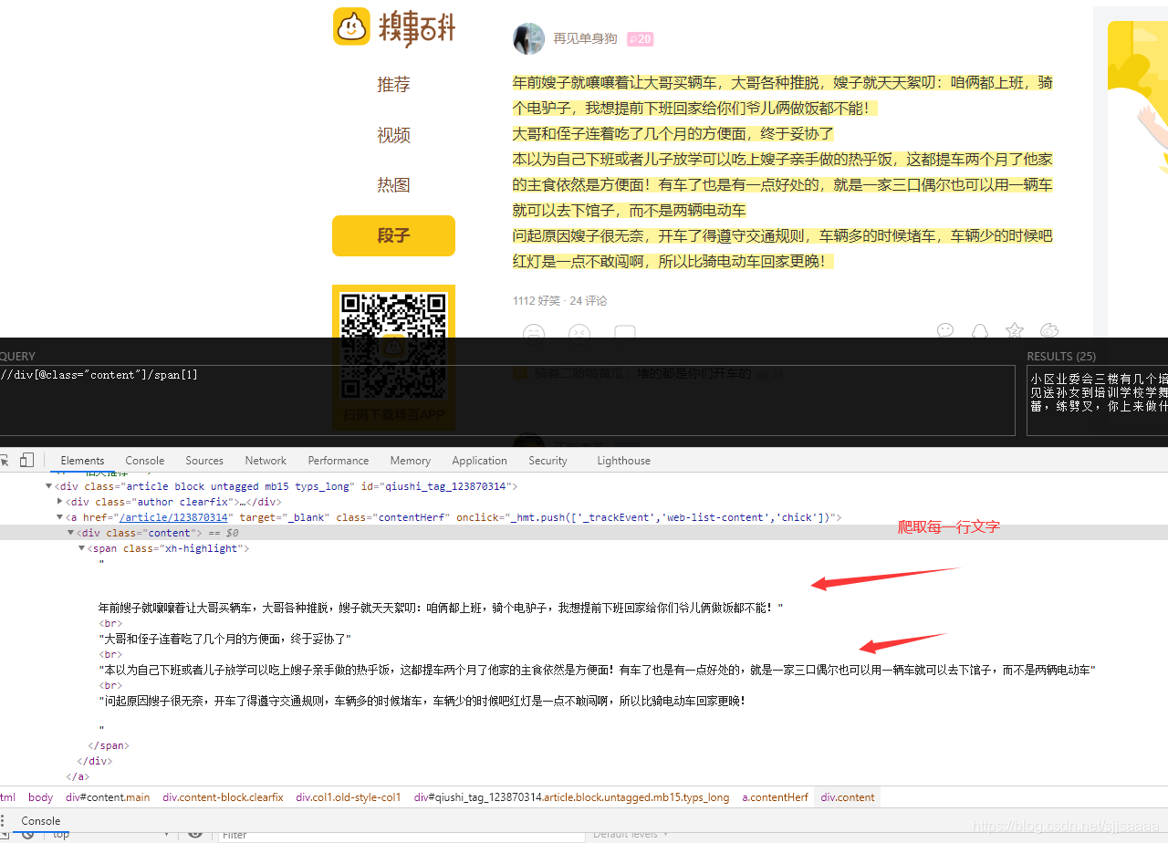1168x843 pixels.
Task: Collapse the selected div content node
Action: pyautogui.click(x=71, y=533)
